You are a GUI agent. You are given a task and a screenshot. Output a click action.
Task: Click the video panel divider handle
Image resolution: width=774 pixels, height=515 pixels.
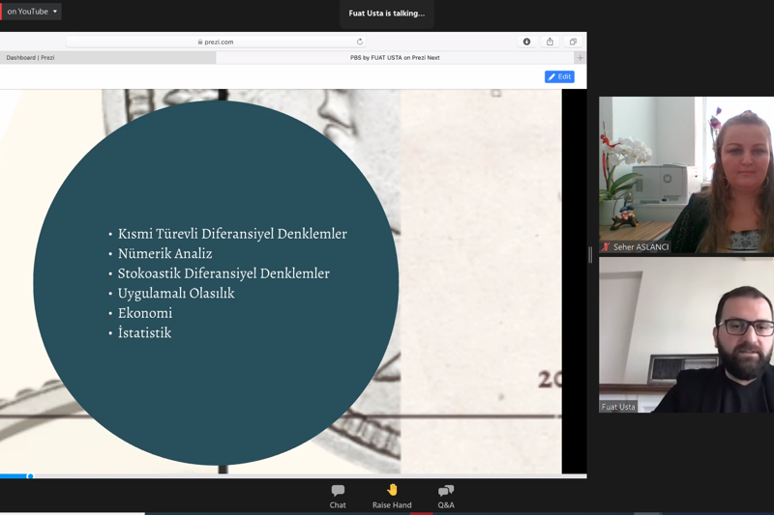[590, 255]
